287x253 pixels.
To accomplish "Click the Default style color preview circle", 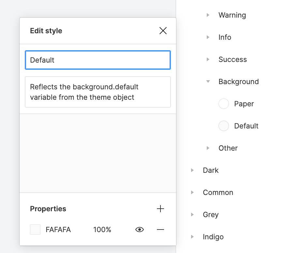I will (x=224, y=126).
